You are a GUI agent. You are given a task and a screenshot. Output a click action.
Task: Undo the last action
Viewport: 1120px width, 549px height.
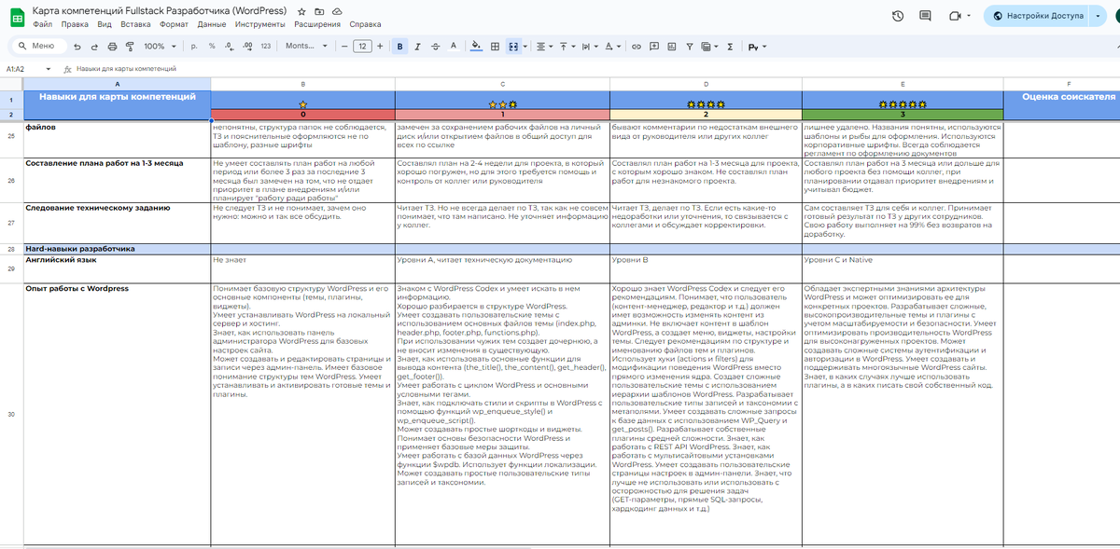click(78, 46)
